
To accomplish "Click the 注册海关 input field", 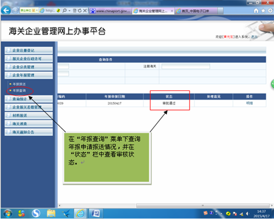I will (186, 66).
